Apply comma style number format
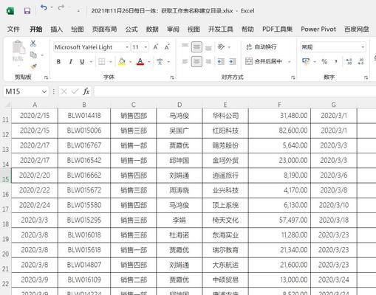Screen dimensions: 376x295 point(336,61)
